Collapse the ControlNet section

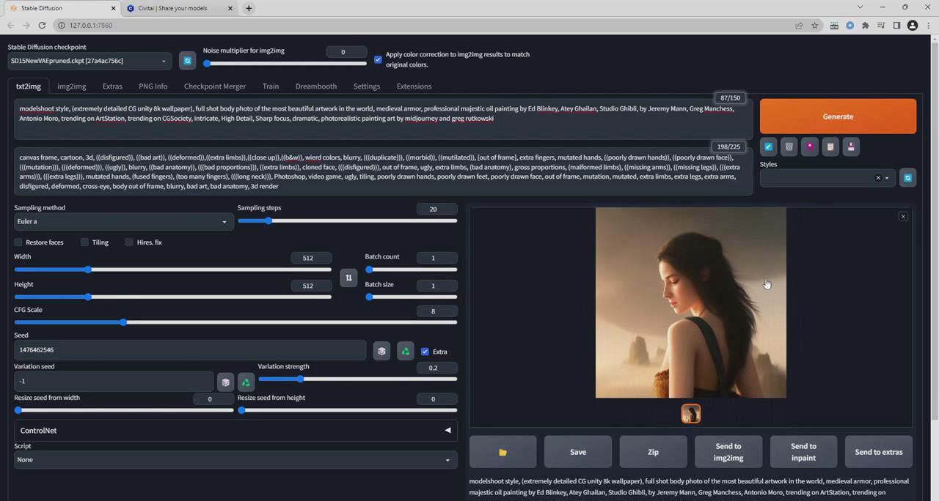point(447,430)
